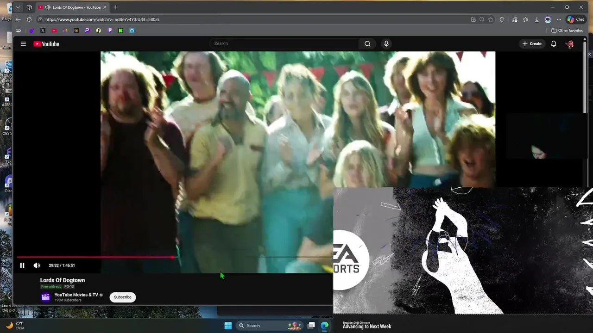Open the browser profile avatar

coord(548,19)
